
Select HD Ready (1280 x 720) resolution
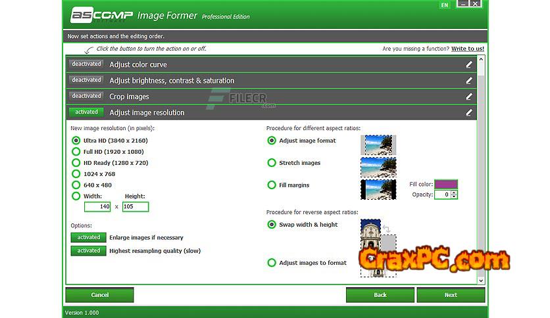(x=76, y=163)
